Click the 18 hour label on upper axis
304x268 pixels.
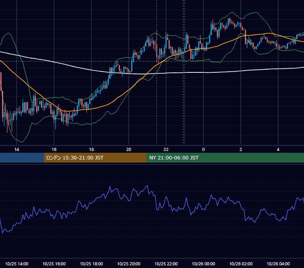tap(91, 150)
